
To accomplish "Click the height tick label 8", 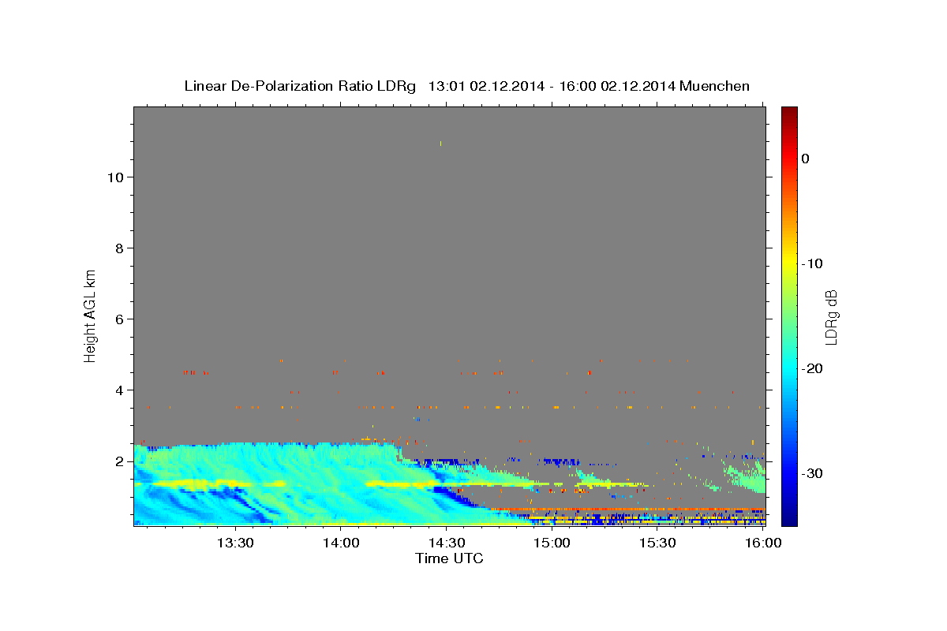I will click(x=120, y=248).
